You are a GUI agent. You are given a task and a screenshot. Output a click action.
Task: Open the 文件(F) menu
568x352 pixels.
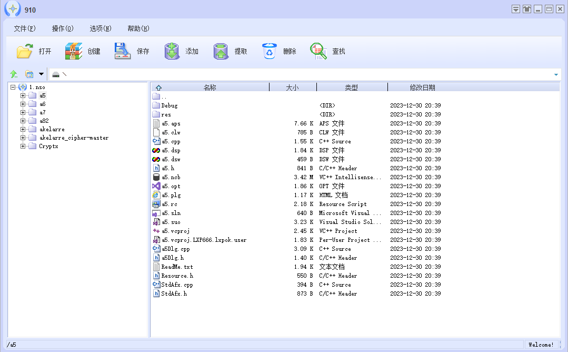pos(25,28)
